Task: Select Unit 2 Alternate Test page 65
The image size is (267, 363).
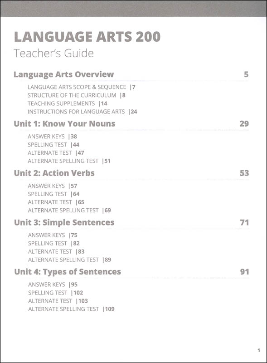Action: click(x=56, y=202)
